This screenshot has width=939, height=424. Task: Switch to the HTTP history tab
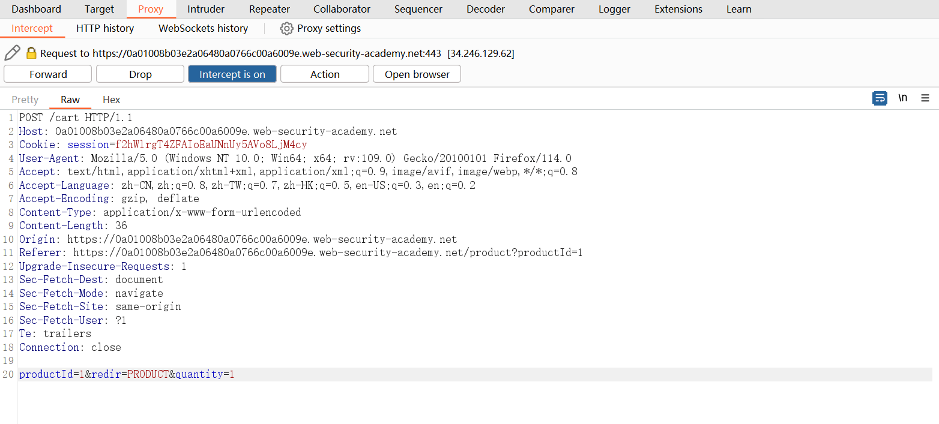pyautogui.click(x=105, y=28)
